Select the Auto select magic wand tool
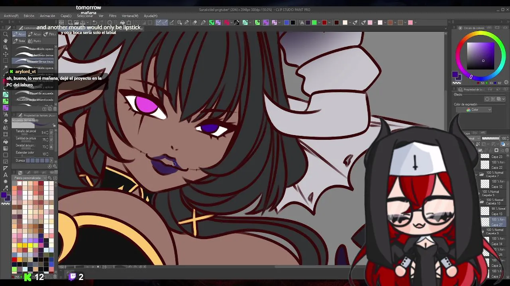 pyautogui.click(x=6, y=68)
